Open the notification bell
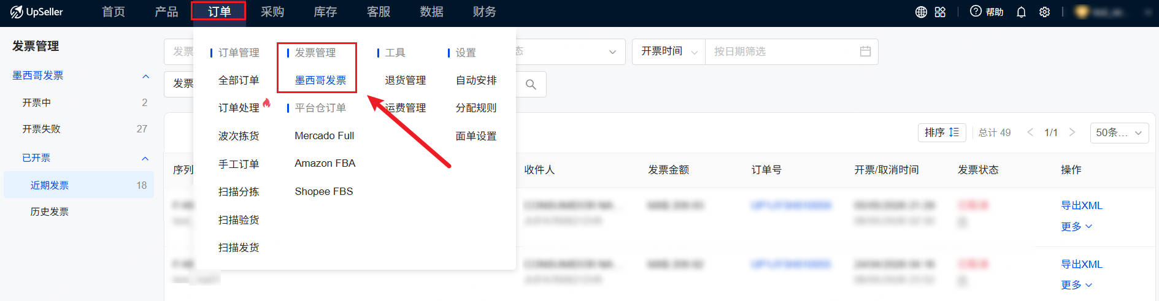 point(1021,12)
